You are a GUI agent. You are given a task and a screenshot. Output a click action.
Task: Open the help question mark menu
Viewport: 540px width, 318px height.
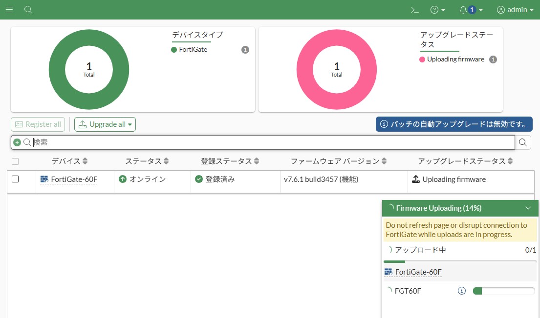coord(437,10)
